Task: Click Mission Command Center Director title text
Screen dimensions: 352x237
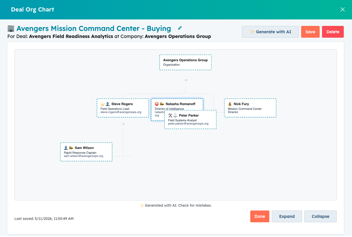Action: [245, 110]
